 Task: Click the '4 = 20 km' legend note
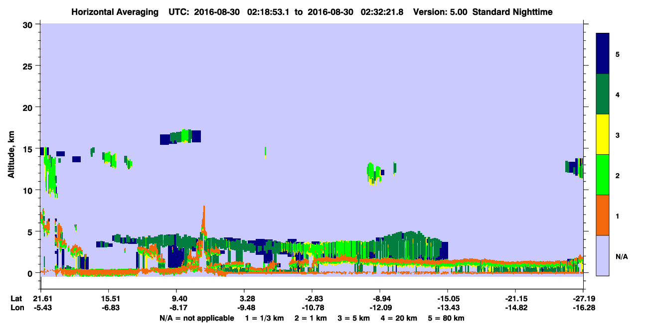click(398, 318)
